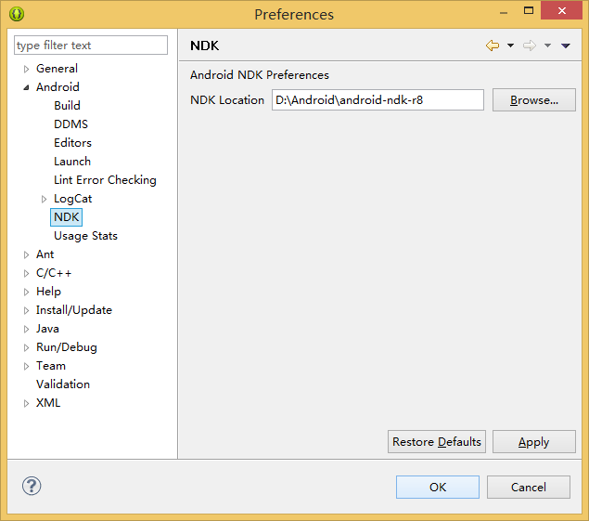Viewport: 589px width, 521px height.
Task: Open the Build preferences page
Action: [67, 105]
